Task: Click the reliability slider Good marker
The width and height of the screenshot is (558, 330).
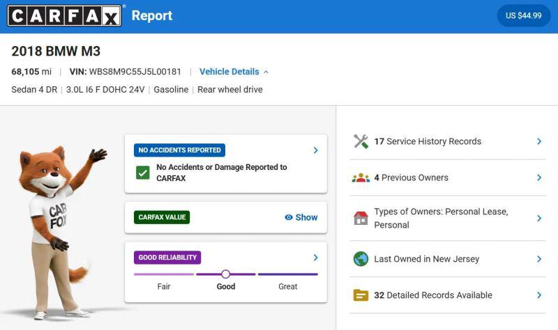Action: pyautogui.click(x=225, y=274)
